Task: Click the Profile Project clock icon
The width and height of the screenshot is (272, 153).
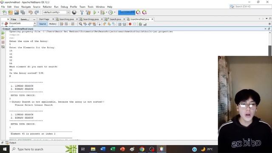Action: click(x=110, y=12)
